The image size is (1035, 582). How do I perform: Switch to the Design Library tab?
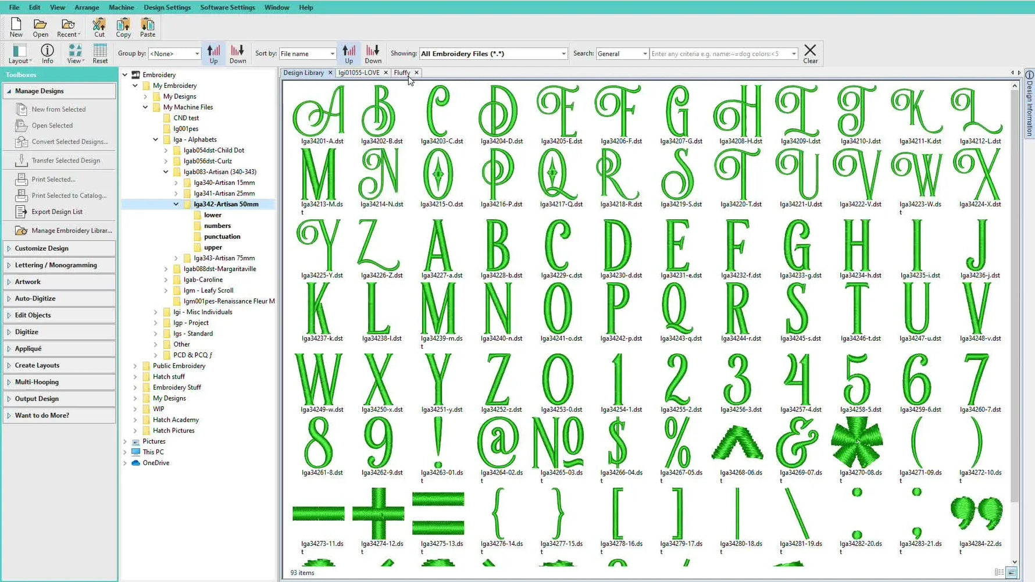coord(304,73)
